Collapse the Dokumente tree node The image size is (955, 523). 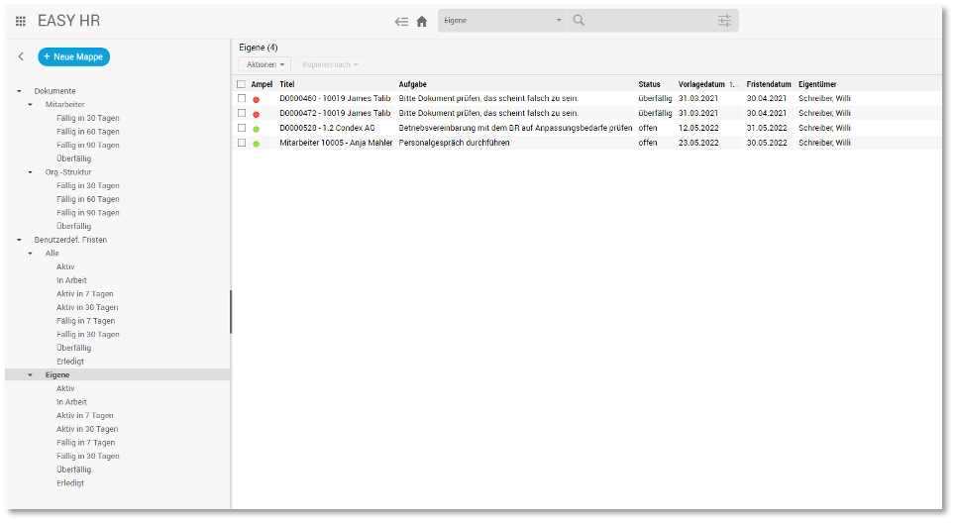19,91
